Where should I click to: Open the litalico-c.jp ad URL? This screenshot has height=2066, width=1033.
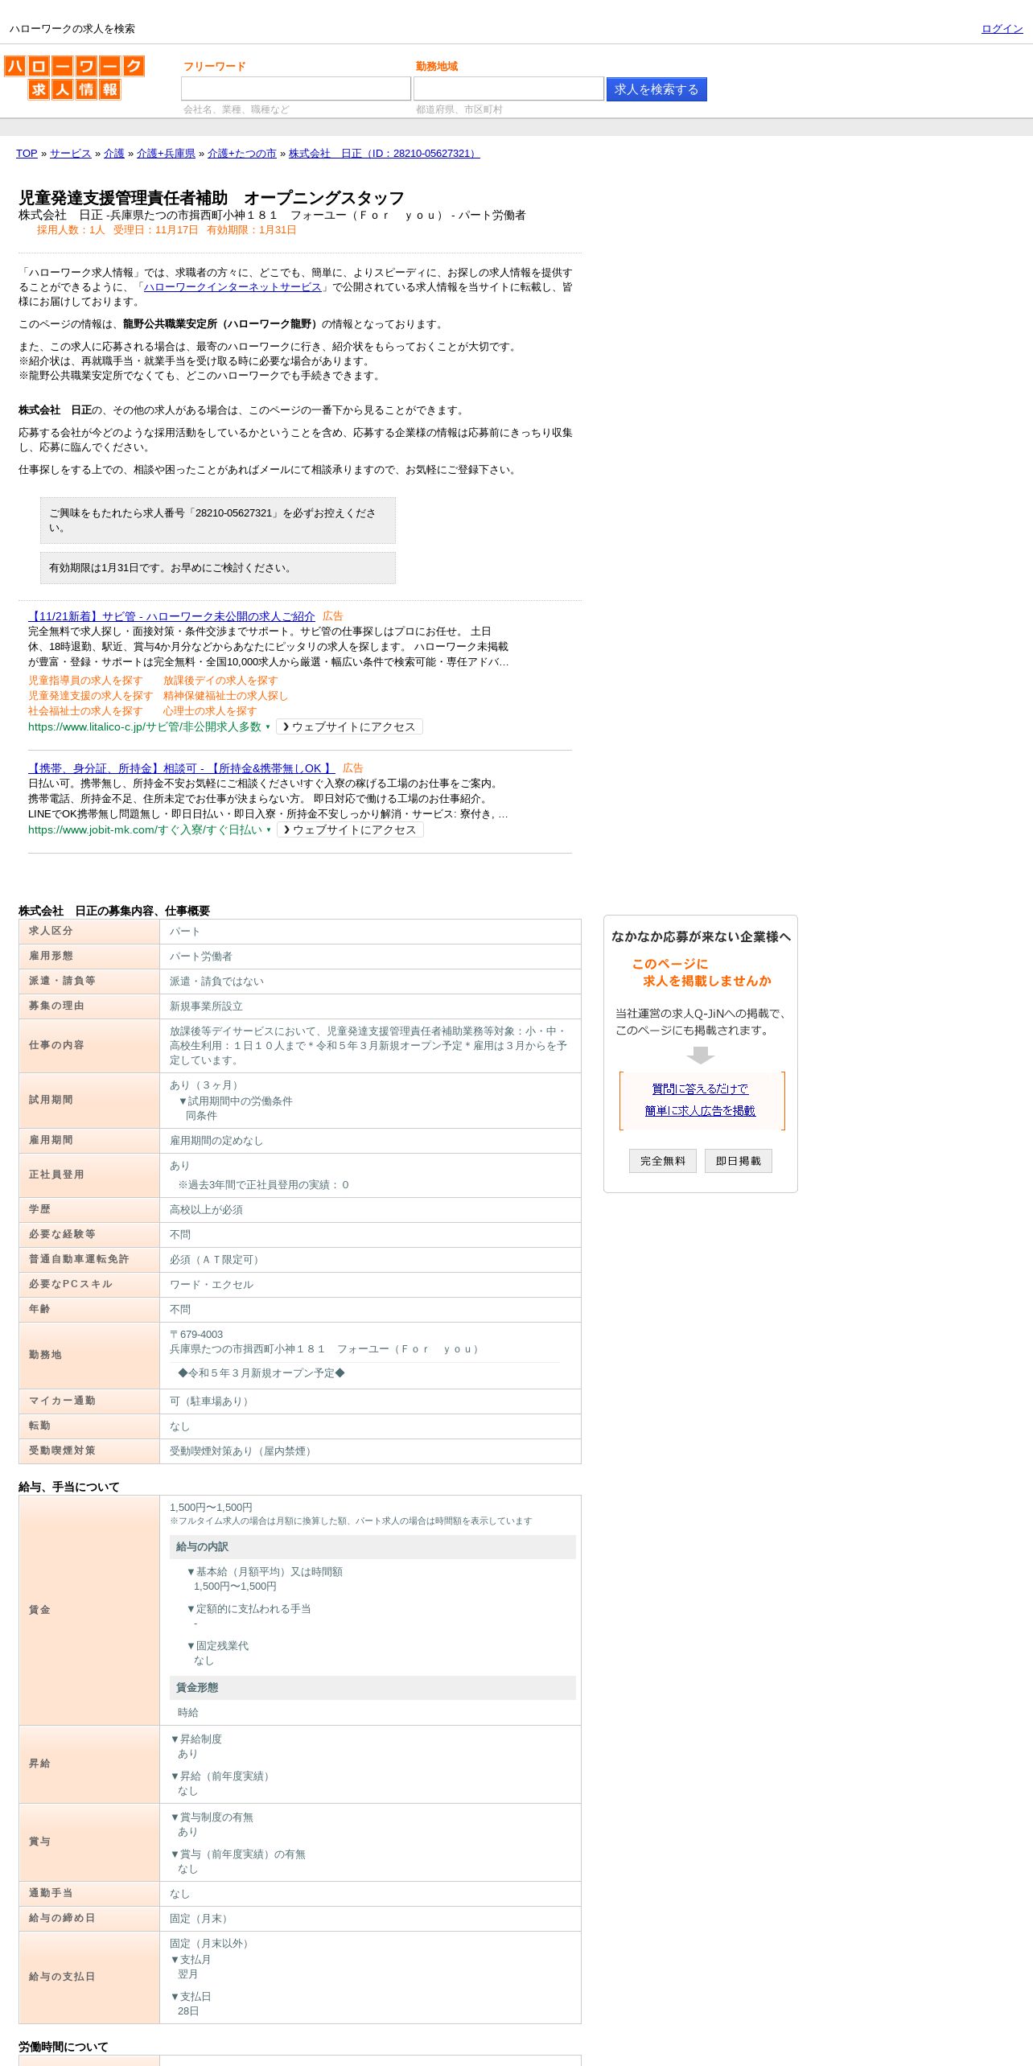click(145, 727)
